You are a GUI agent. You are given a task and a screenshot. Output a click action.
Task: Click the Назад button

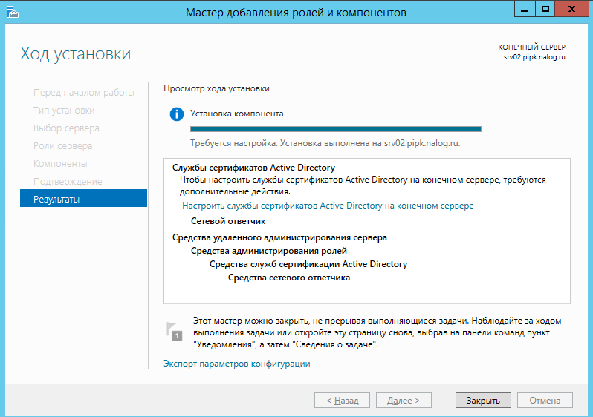point(342,401)
